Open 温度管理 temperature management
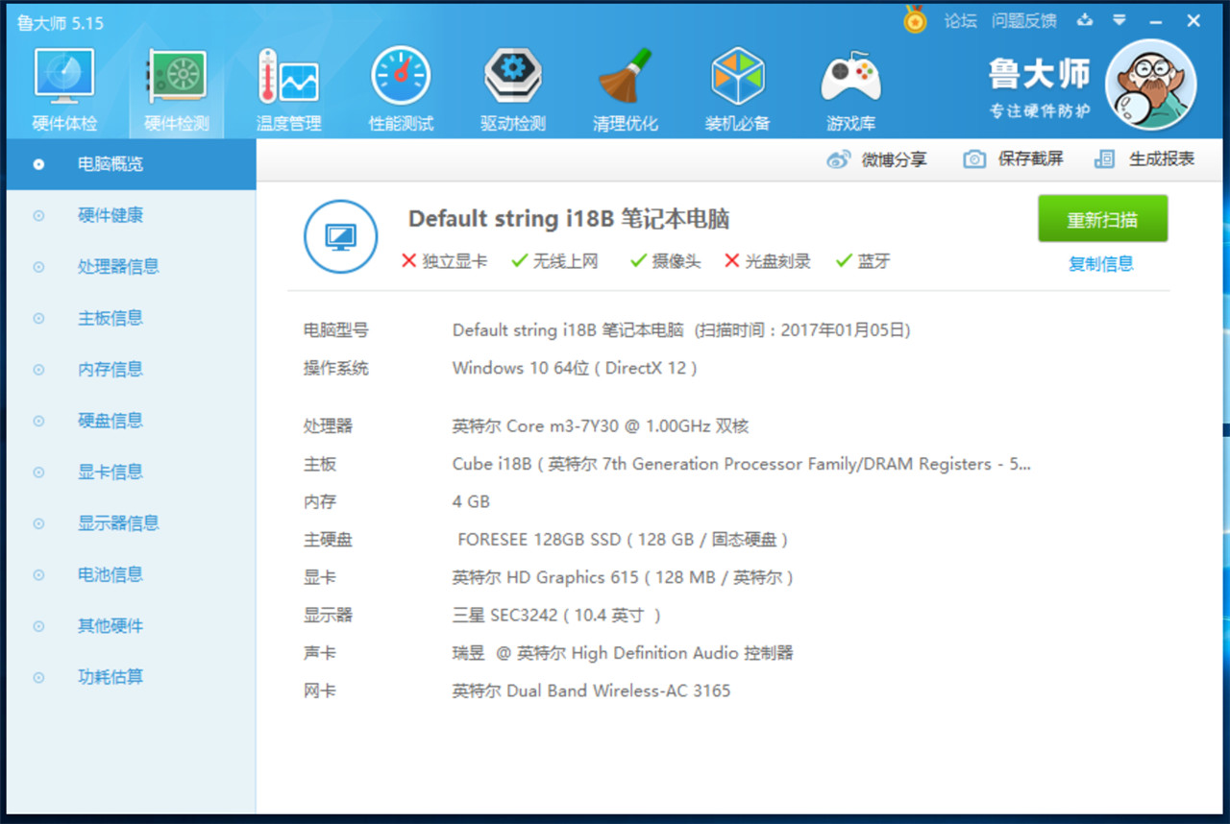 tap(288, 91)
